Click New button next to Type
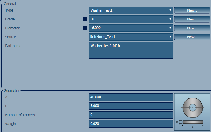The width and height of the screenshot is (211, 132). point(192,10)
